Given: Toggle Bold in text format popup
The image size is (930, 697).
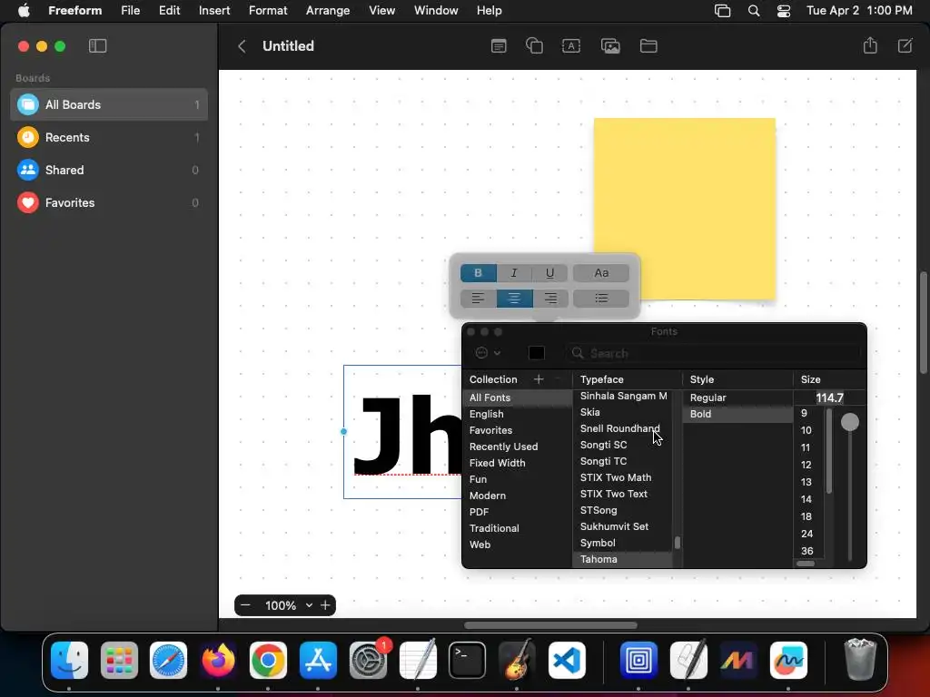Looking at the screenshot, I should tap(478, 272).
